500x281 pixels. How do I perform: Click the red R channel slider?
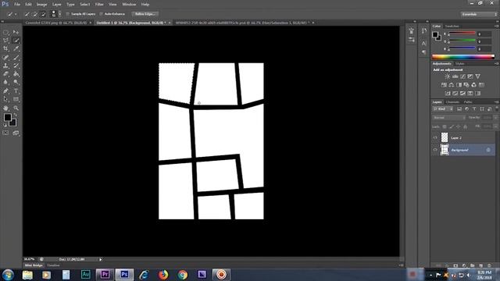462,34
